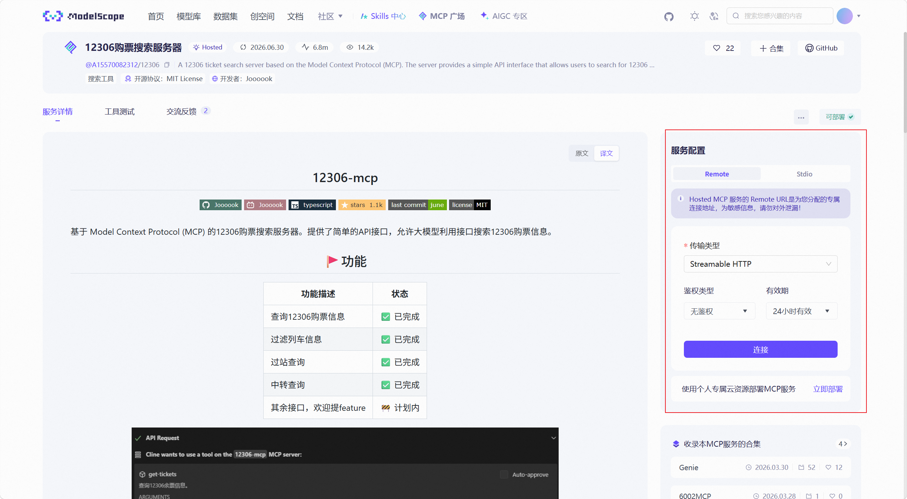The width and height of the screenshot is (907, 499).
Task: Open MCP 广场 navigation item
Action: 442,16
